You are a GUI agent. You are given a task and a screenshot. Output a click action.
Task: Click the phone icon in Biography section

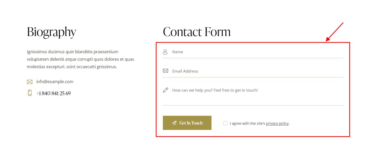point(30,93)
